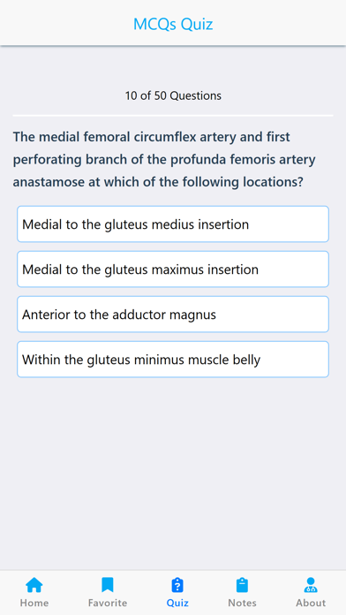Click the MCQs Quiz header title
This screenshot has height=615, width=346.
(173, 24)
